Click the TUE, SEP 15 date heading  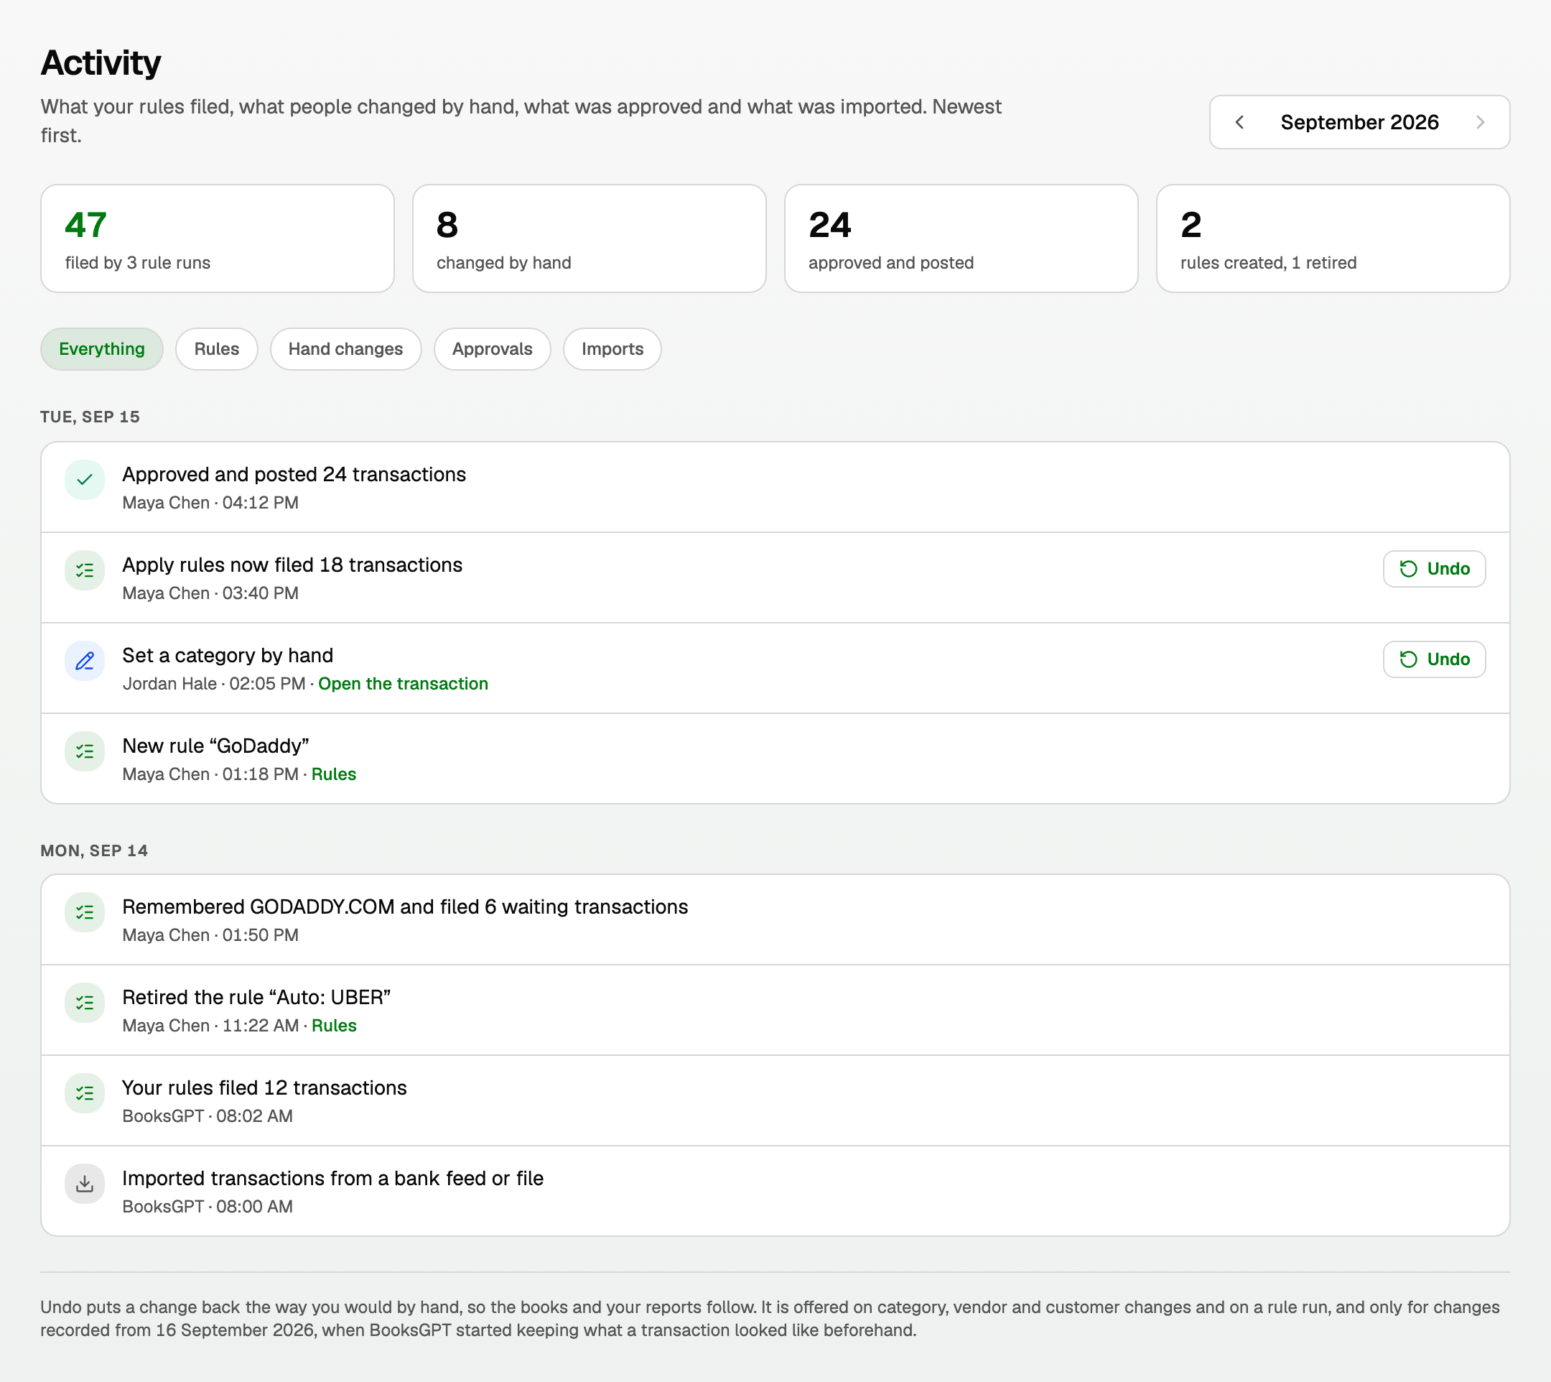click(x=90, y=417)
